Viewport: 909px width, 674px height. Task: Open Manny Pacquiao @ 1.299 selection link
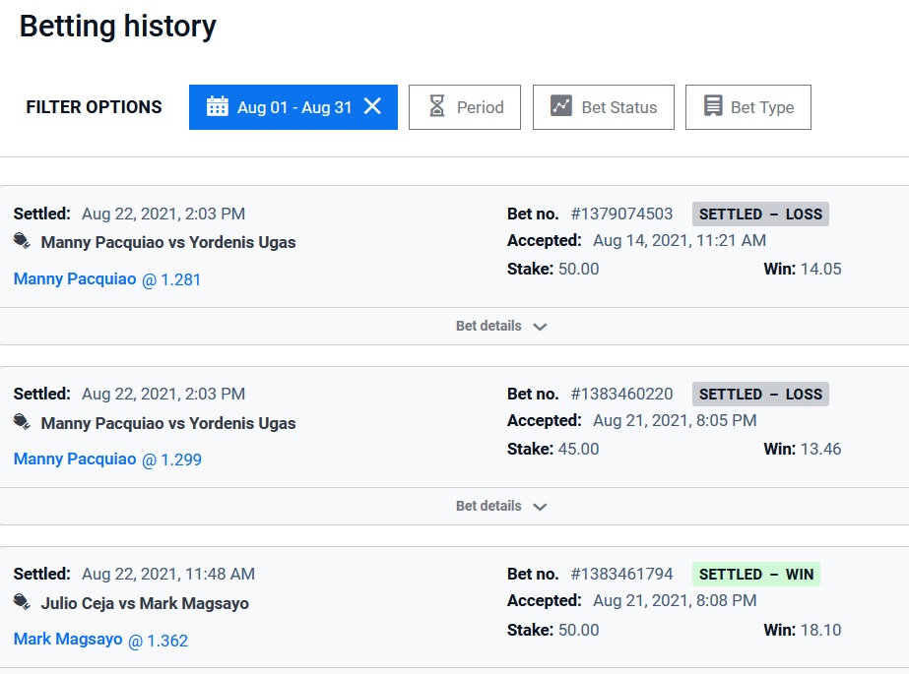coord(107,460)
